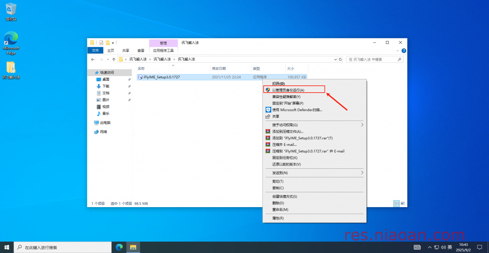Open 应用程序工具 ribbon tab
489x253 pixels.
tap(163, 51)
